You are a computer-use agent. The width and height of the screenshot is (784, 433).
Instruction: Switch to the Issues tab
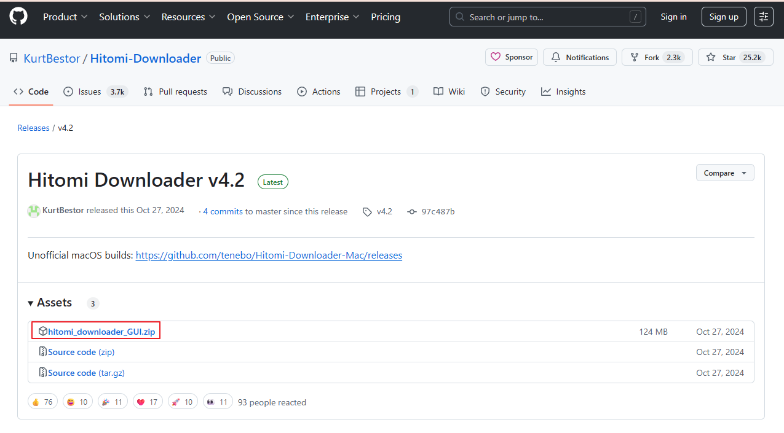[x=95, y=92]
